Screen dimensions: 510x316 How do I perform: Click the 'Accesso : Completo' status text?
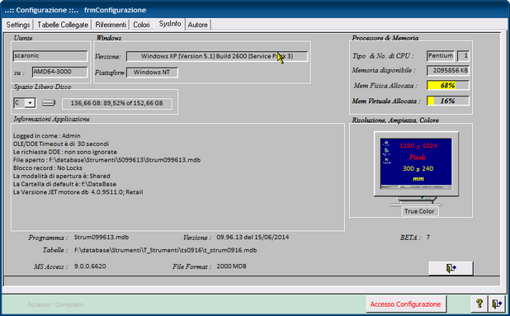pyautogui.click(x=55, y=304)
